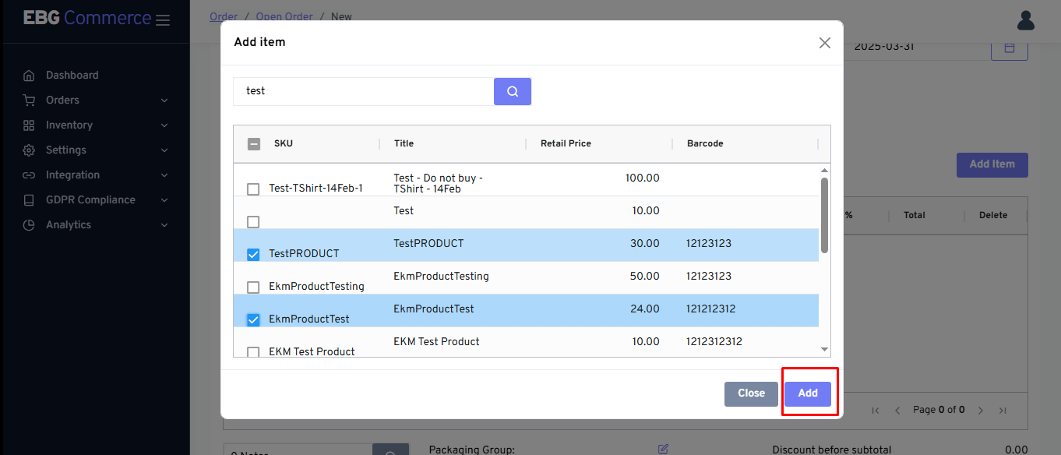Toggle the select-all checkbox in SKU header
This screenshot has width=1061, height=455.
point(254,143)
